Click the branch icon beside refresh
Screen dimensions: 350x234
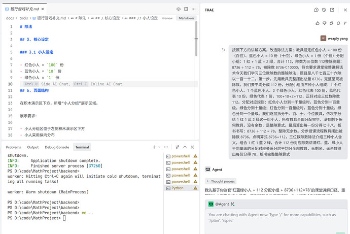coord(345,23)
